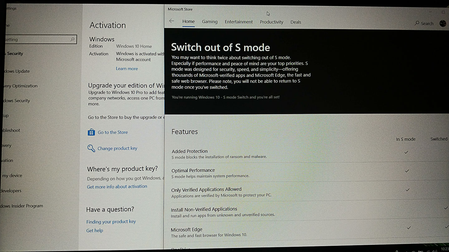Open Windows Security in Settings sidebar
Viewport: 449px width, 252px height.
coord(17,101)
